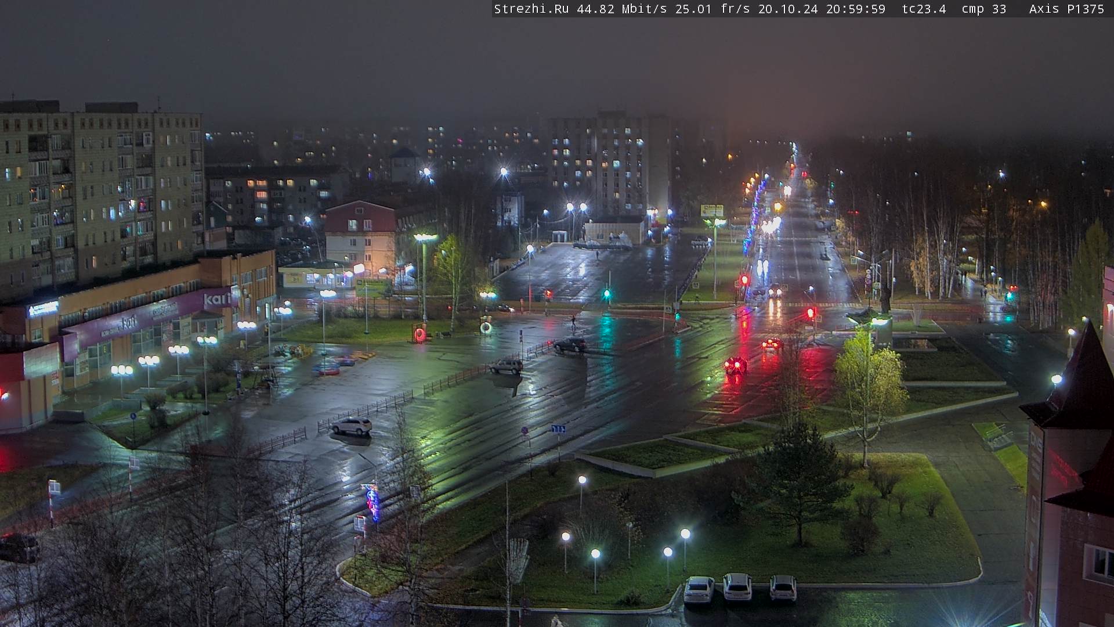The height and width of the screenshot is (627, 1114).
Task: Select the tc23.4 temperature readout
Action: (x=924, y=9)
